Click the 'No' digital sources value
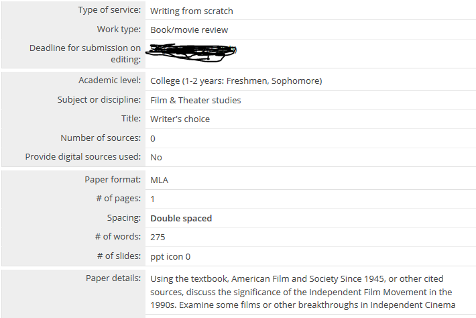 (156, 158)
